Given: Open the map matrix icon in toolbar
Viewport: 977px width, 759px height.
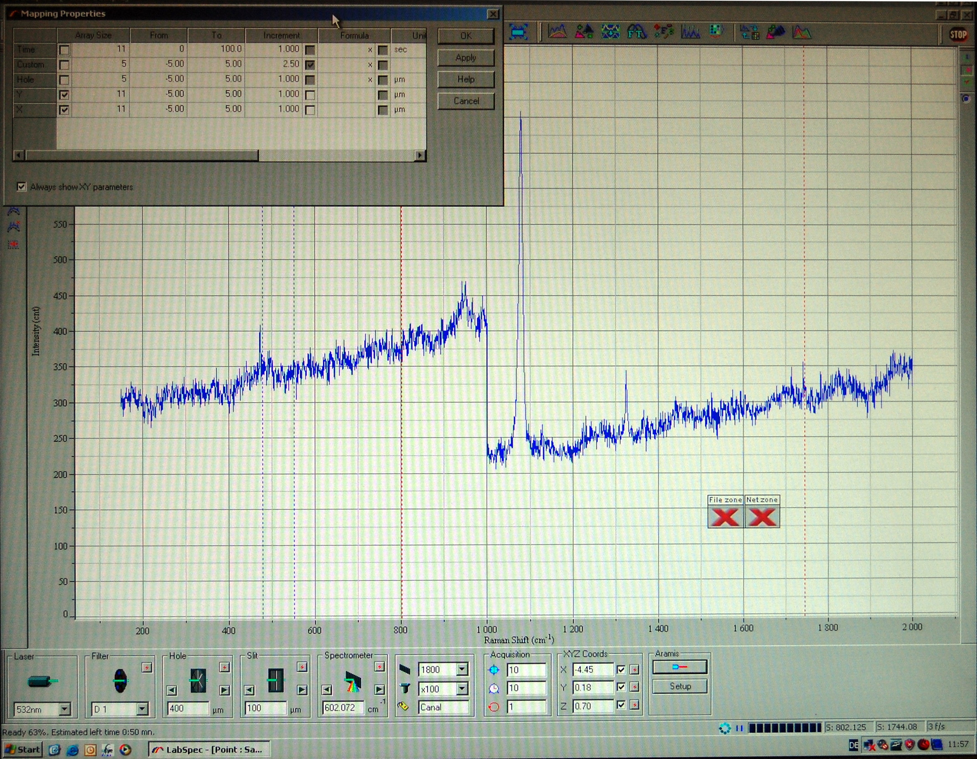Looking at the screenshot, I should pos(716,31).
